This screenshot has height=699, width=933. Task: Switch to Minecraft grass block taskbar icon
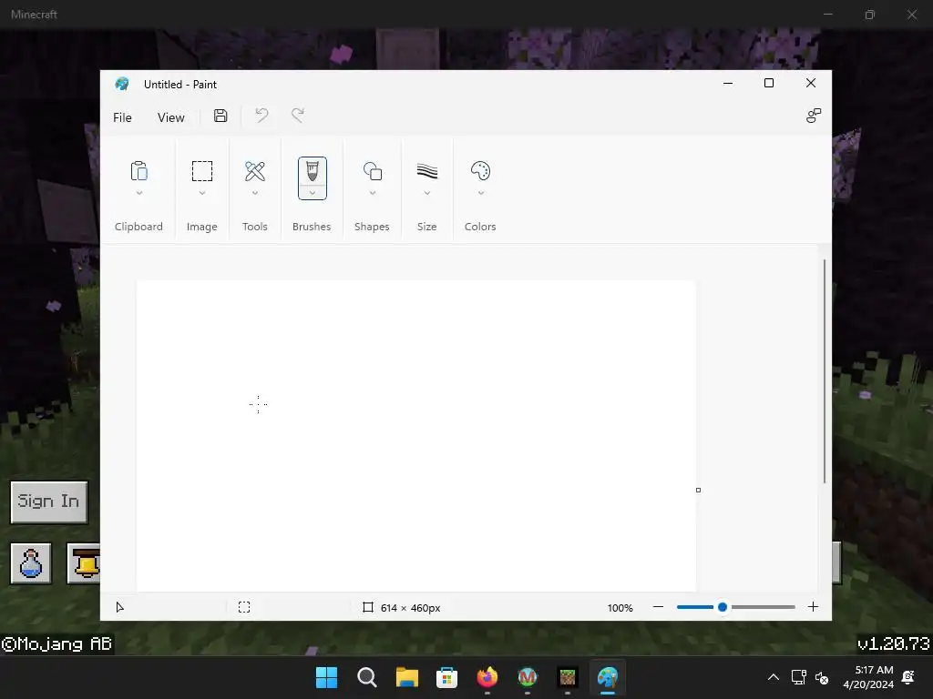click(x=568, y=677)
